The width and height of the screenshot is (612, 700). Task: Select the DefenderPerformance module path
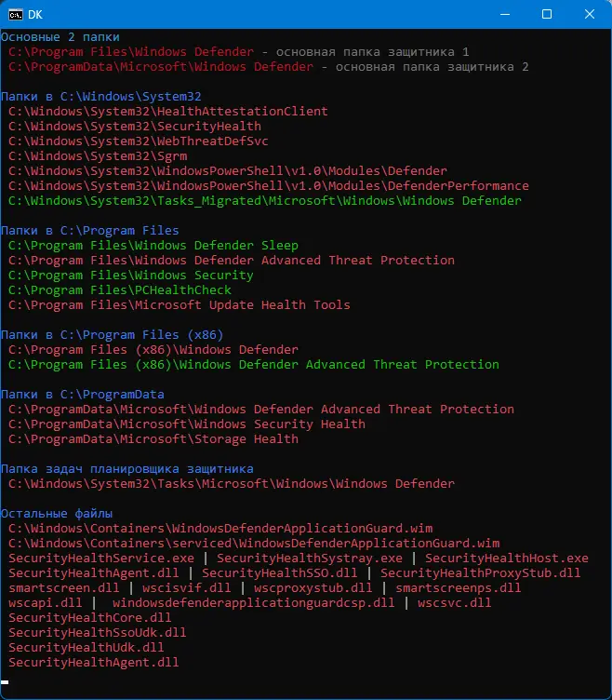[x=268, y=186]
